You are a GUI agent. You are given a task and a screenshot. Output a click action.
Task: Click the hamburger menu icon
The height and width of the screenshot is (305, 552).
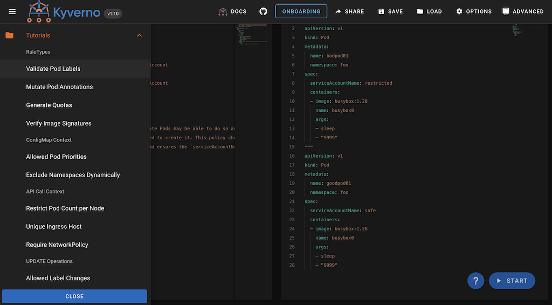12,11
